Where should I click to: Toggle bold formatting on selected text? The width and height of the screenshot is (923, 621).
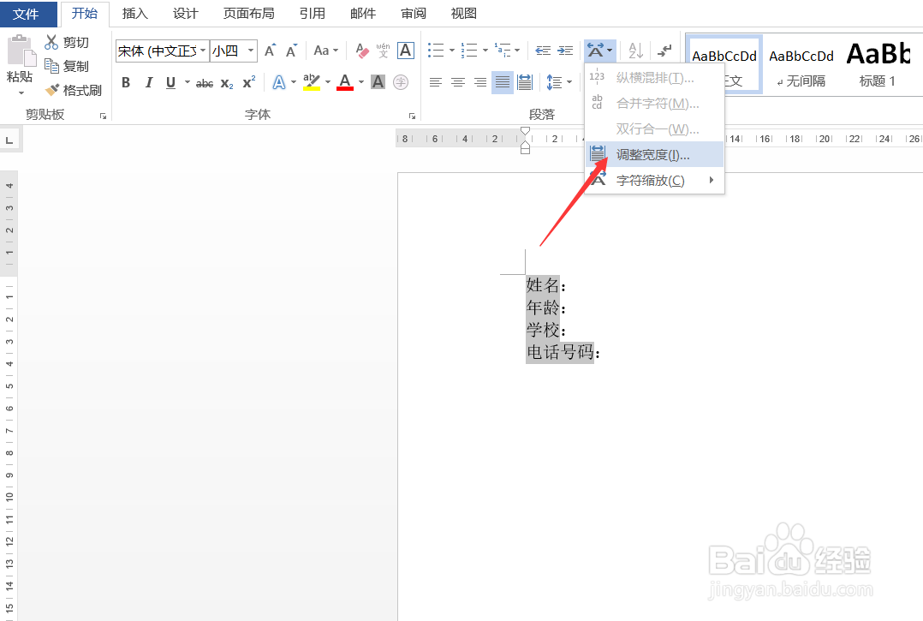tap(126, 82)
